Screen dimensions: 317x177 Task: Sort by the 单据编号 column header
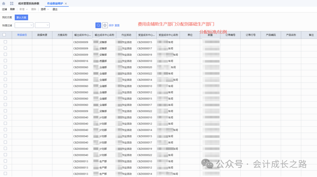tap(22, 35)
